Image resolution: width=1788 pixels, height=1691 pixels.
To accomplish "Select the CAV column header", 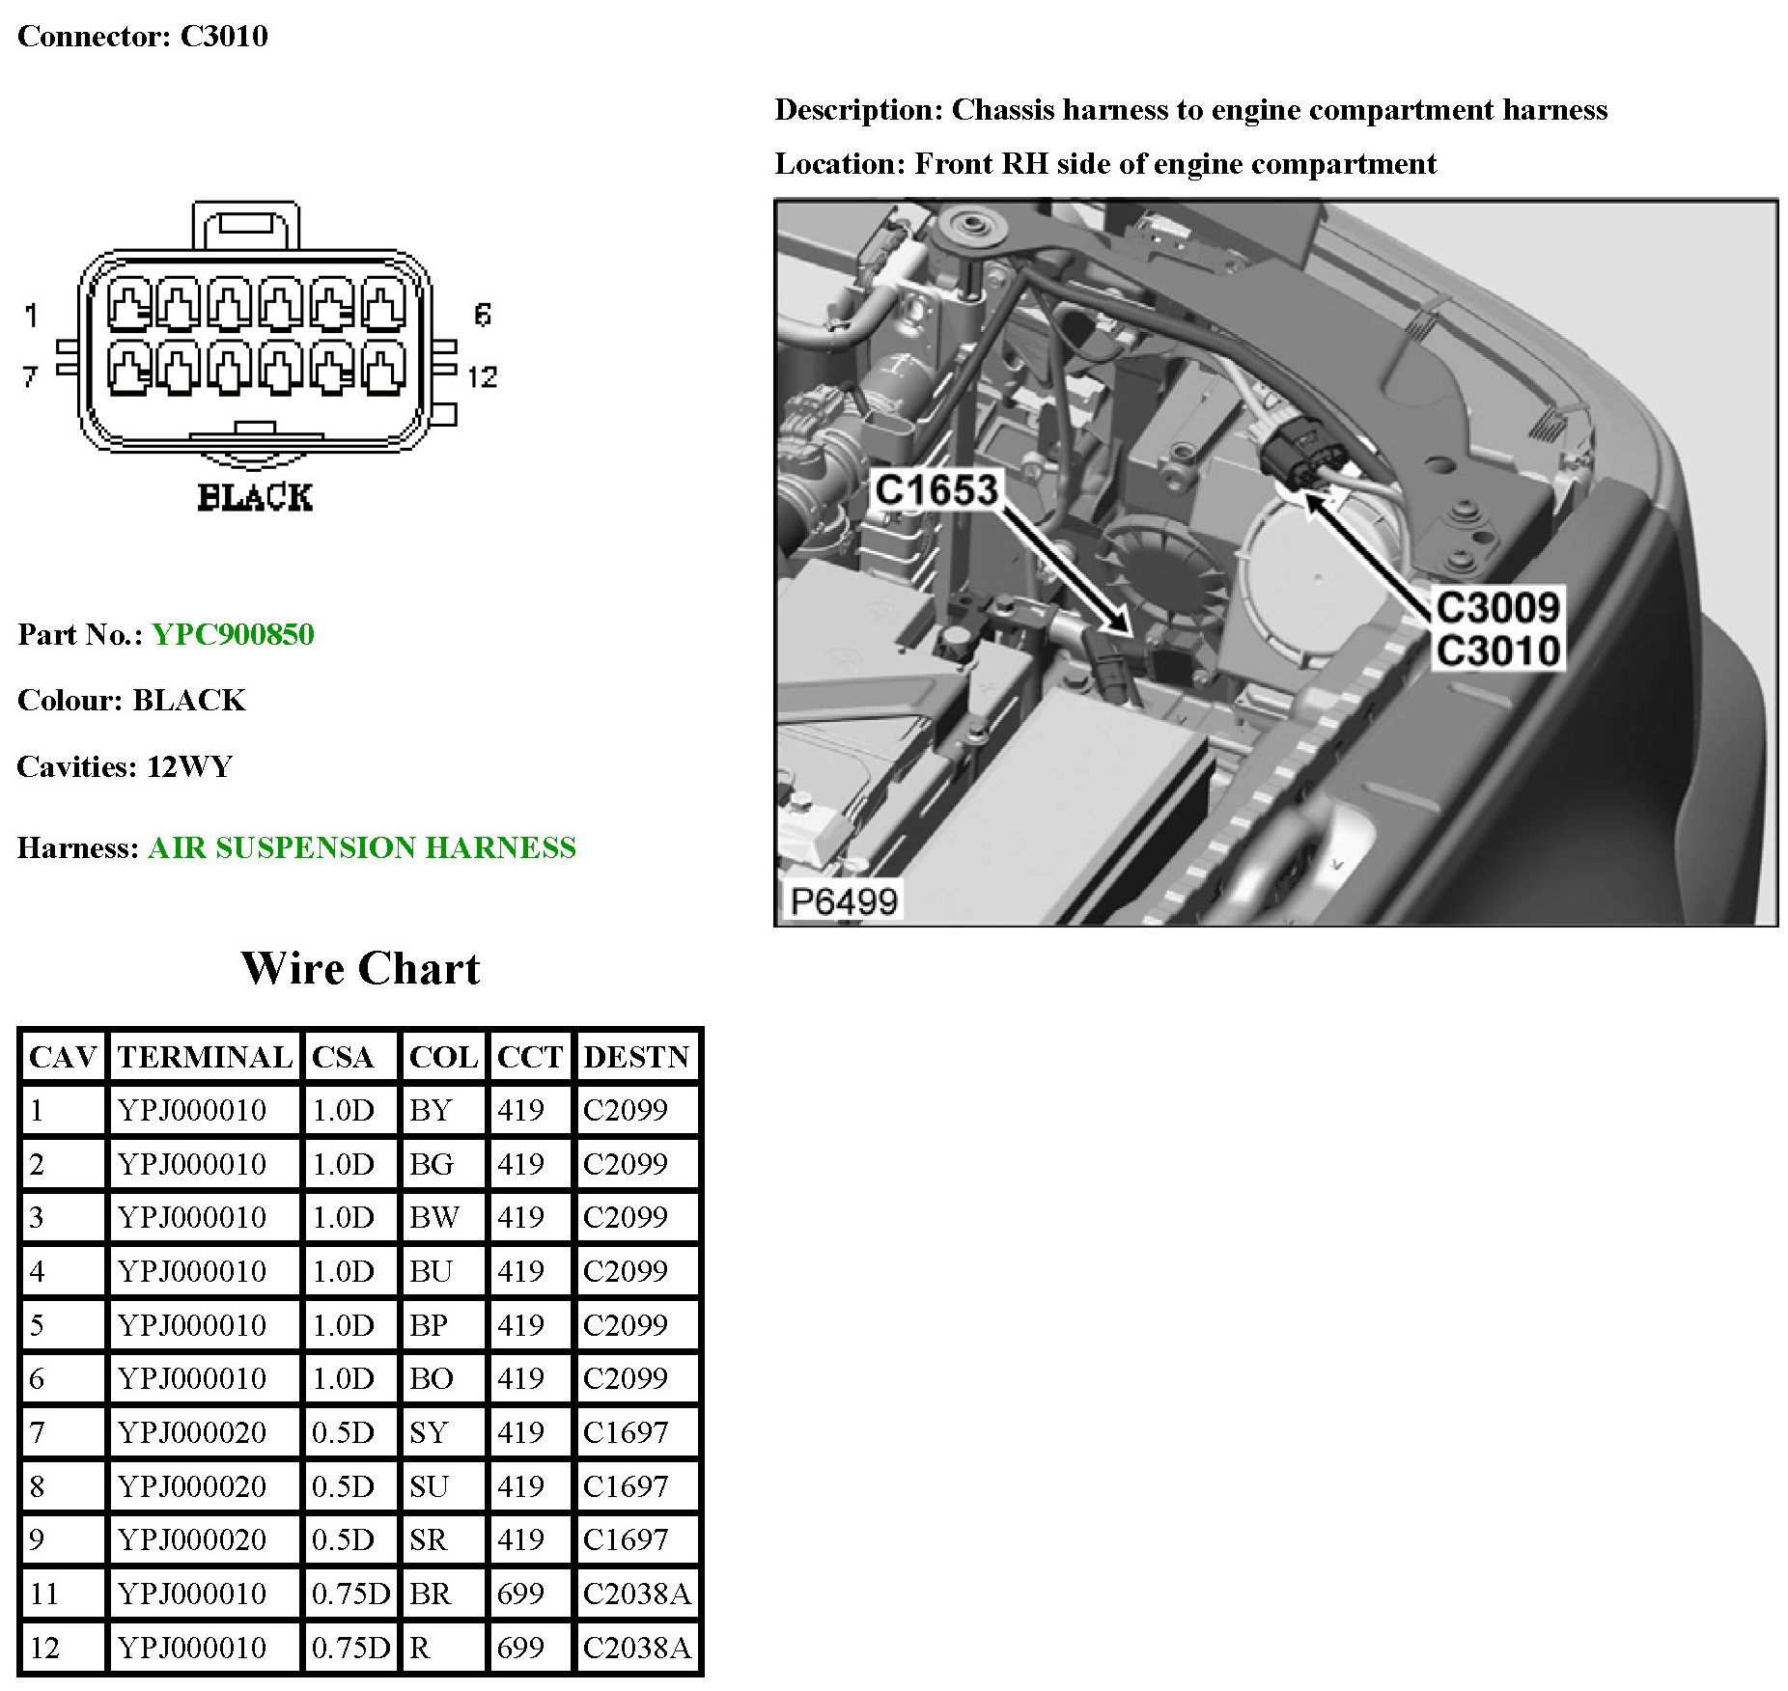I will (63, 1056).
